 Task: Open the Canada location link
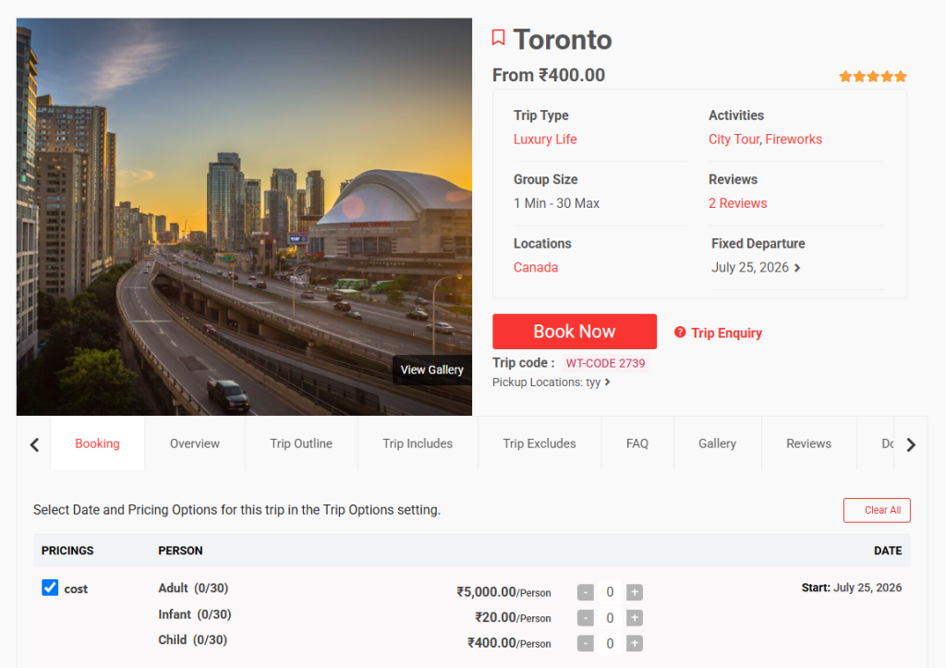(536, 267)
